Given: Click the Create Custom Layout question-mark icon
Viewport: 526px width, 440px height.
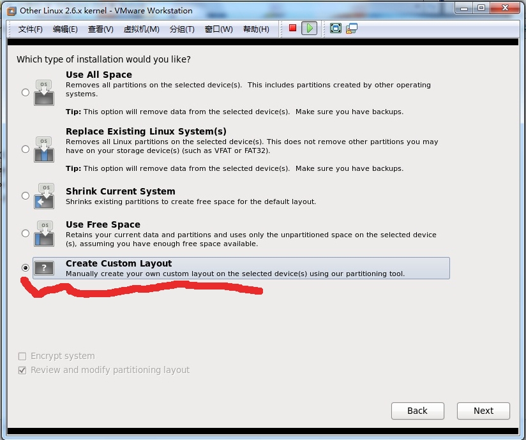Looking at the screenshot, I should click(44, 268).
